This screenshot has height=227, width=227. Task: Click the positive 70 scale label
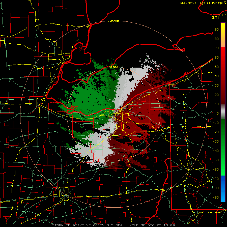click(217, 48)
